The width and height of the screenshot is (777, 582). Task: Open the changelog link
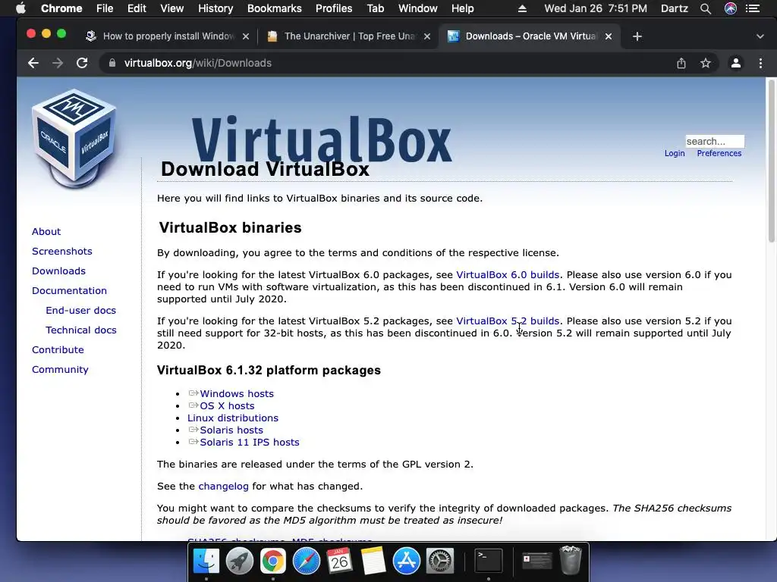point(223,487)
